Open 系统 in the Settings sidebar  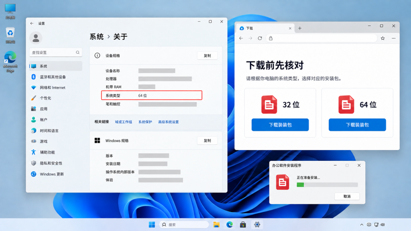coord(55,66)
